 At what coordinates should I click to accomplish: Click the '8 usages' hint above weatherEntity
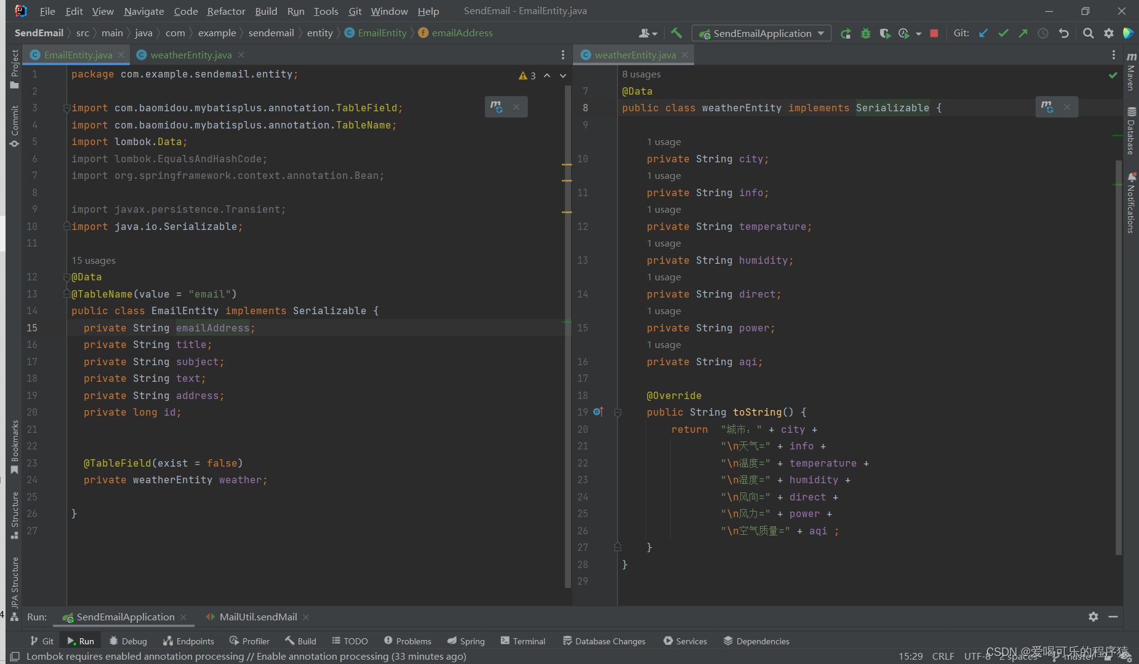coord(641,74)
